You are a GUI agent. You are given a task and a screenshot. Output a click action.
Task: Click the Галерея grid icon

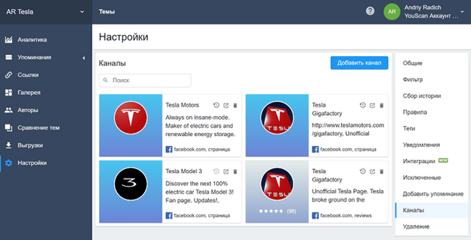(9, 92)
